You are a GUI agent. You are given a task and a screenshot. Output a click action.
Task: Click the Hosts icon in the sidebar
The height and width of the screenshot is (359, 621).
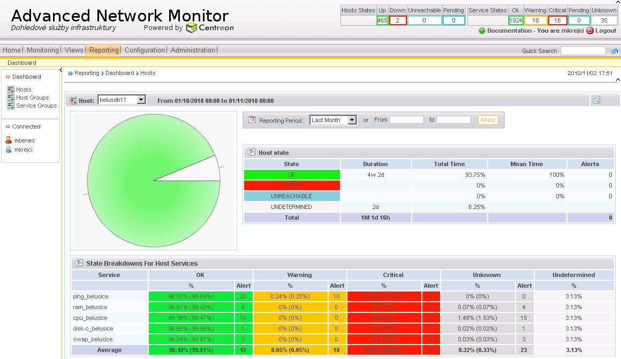click(11, 90)
